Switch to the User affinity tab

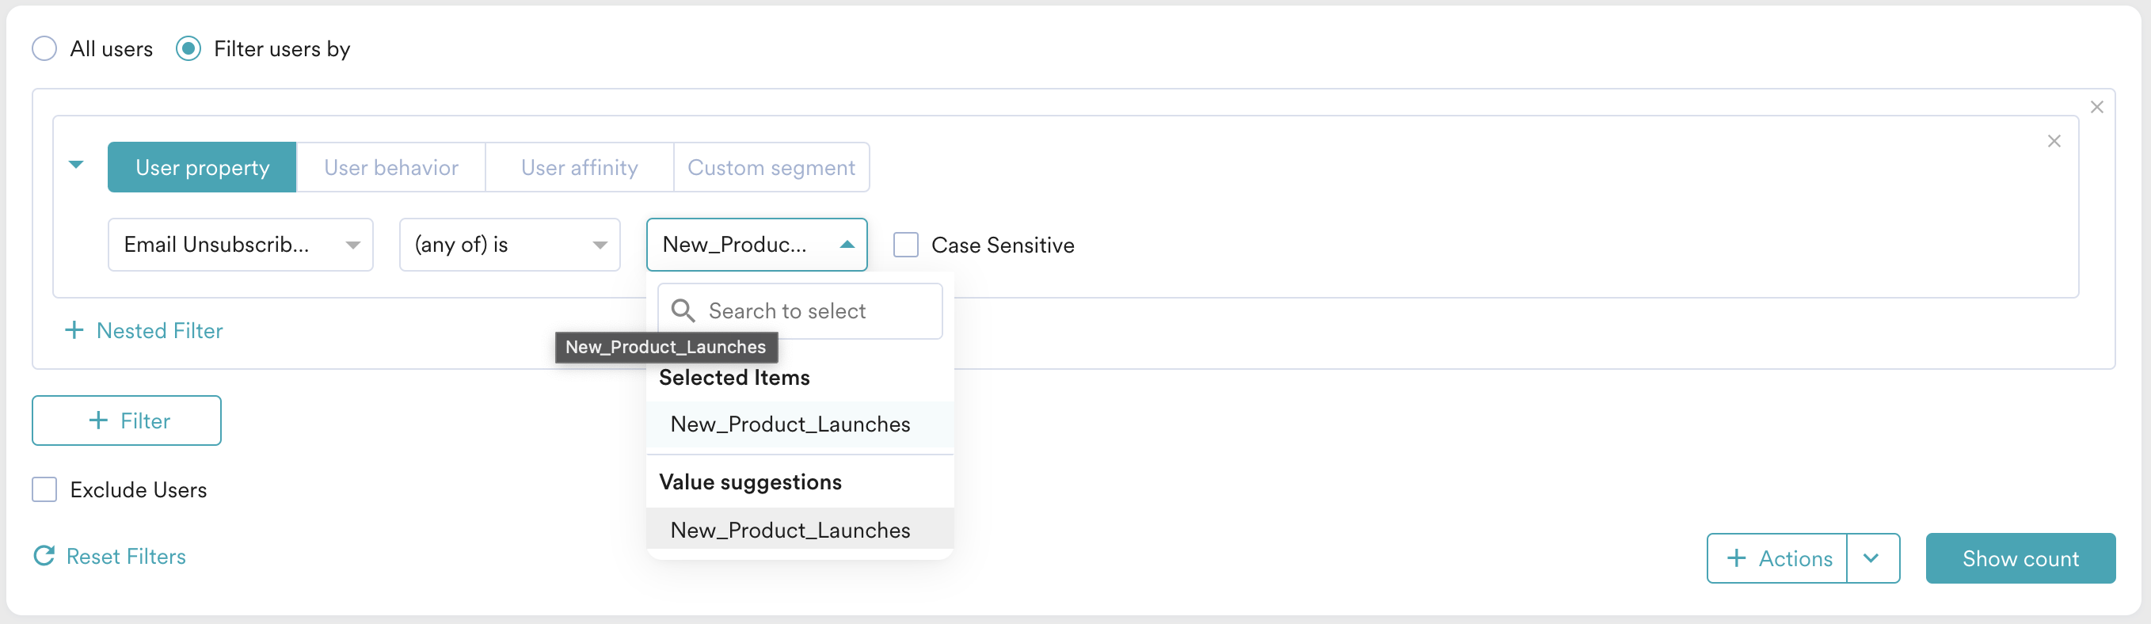tap(579, 168)
